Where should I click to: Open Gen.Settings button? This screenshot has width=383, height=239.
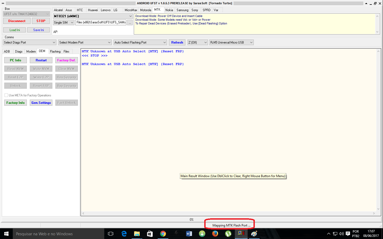[x=41, y=103]
